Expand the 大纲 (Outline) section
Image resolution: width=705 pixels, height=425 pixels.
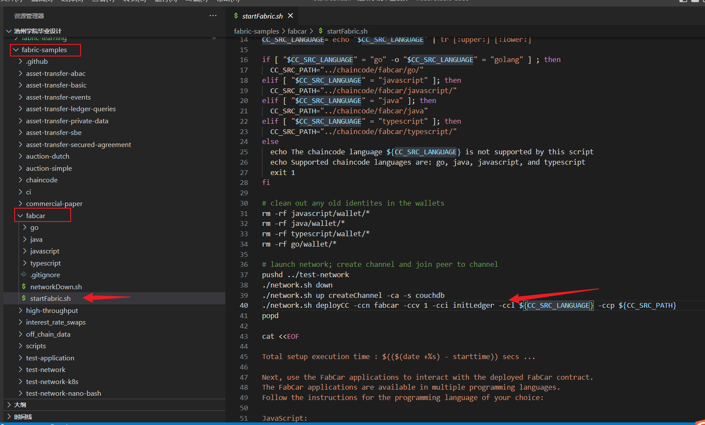click(x=9, y=404)
